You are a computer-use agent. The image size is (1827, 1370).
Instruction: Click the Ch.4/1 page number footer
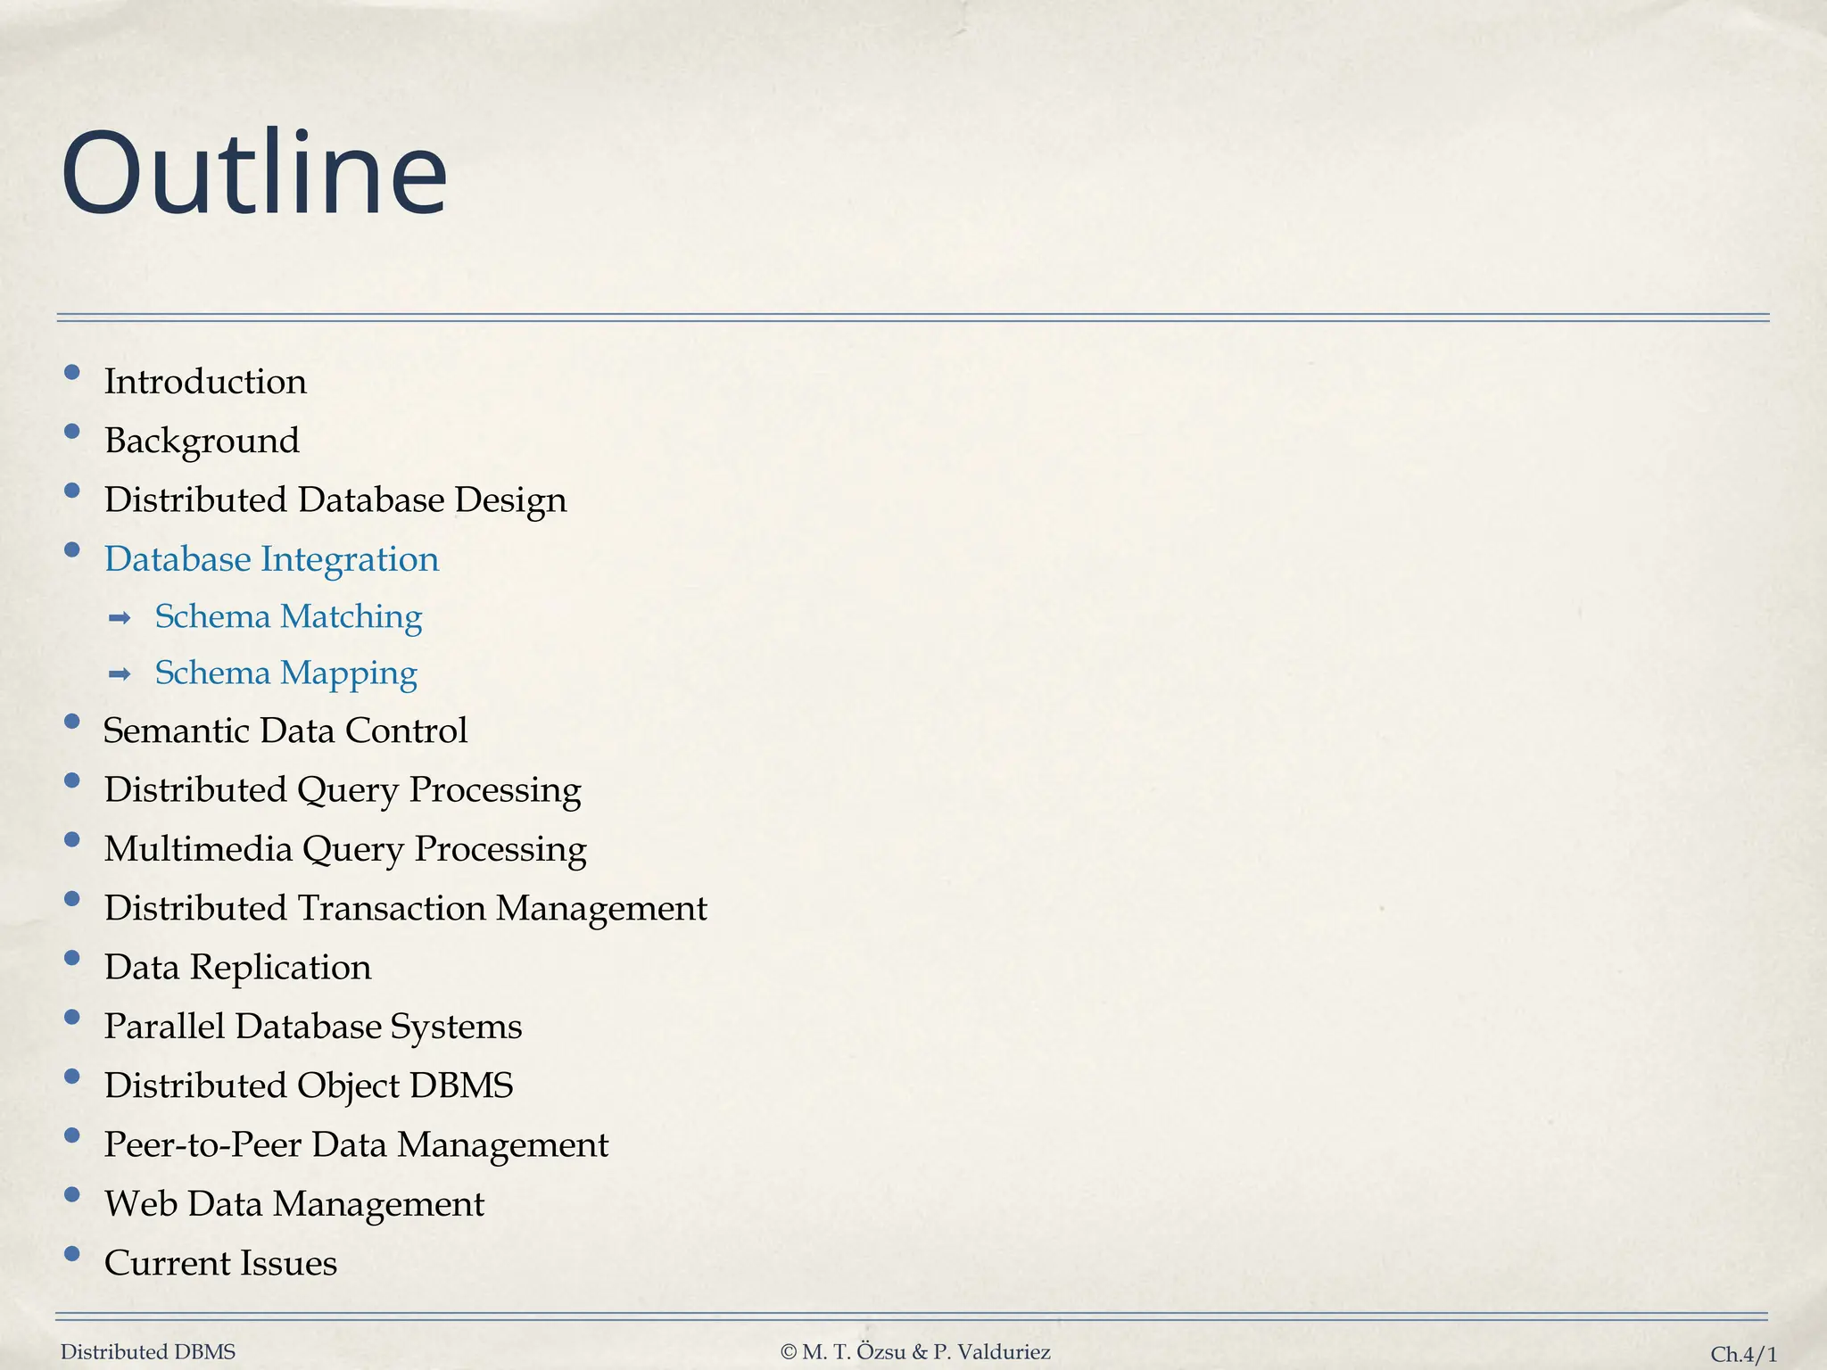[x=1742, y=1354]
